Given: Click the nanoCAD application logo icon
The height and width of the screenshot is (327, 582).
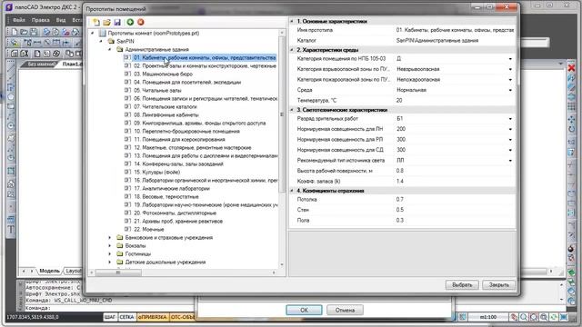Looking at the screenshot, I should point(9,7).
